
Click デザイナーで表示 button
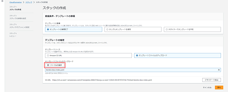[212, 80]
